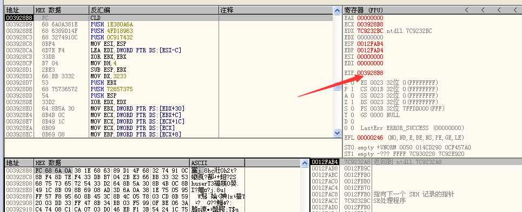Click the 地址 header in dump pane
Image resolution: width=522 pixels, height=212 pixels.
coord(19,163)
